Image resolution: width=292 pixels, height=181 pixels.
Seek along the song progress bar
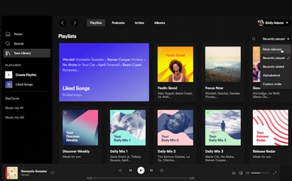tap(141, 178)
